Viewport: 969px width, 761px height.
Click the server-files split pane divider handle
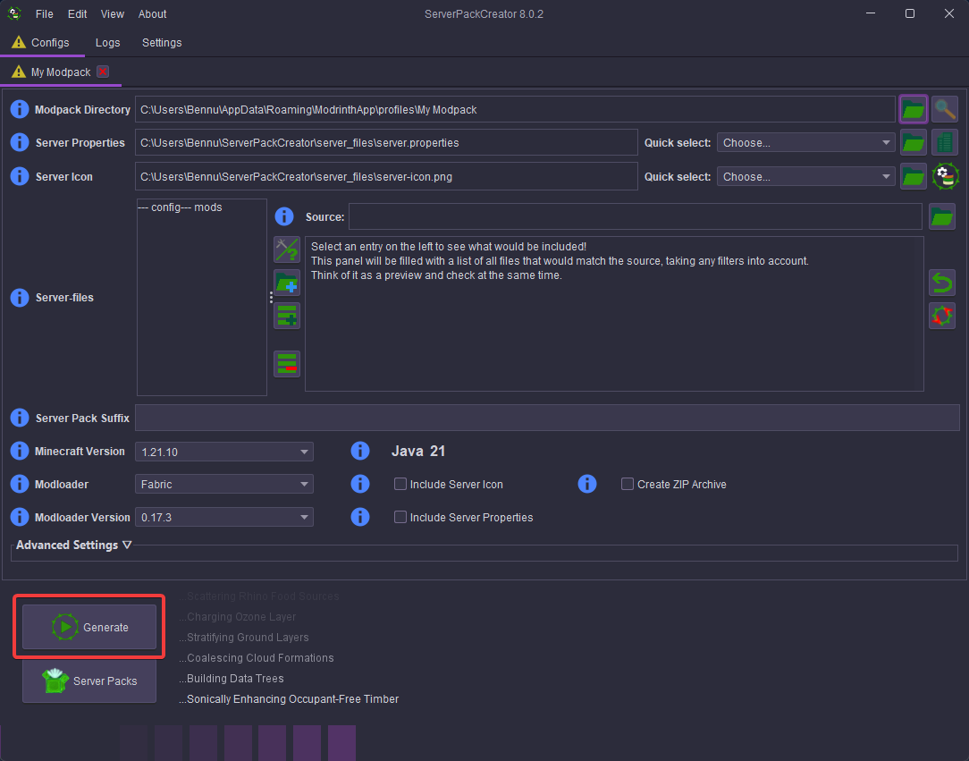pyautogui.click(x=271, y=298)
